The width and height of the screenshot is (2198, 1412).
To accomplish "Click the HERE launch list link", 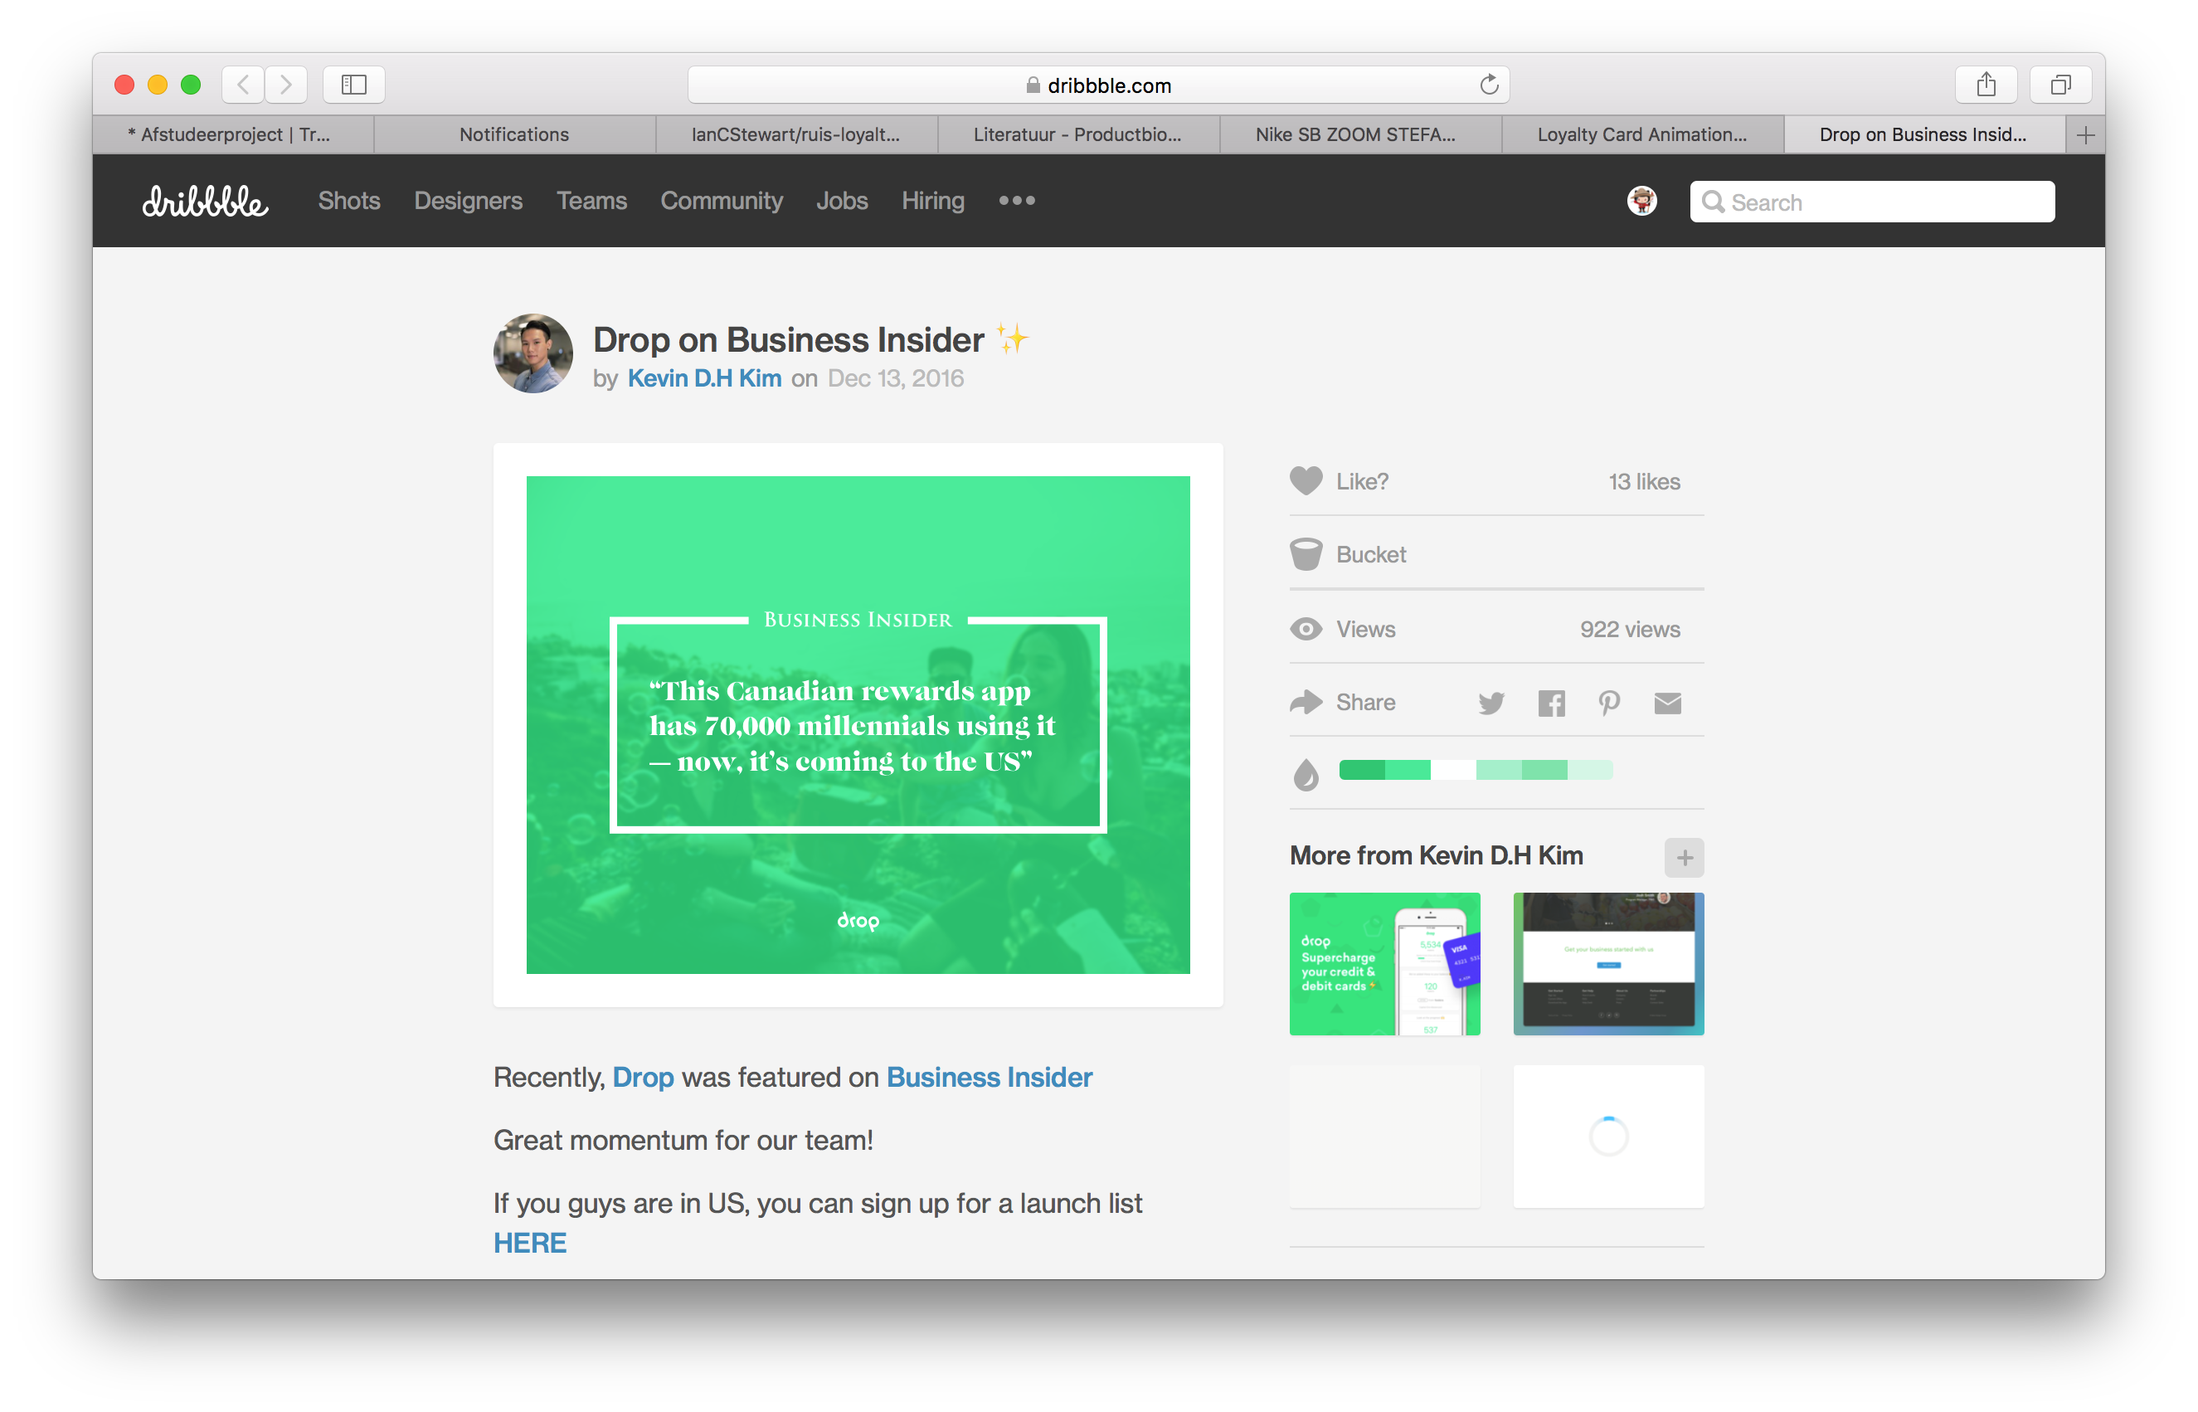I will (530, 1244).
